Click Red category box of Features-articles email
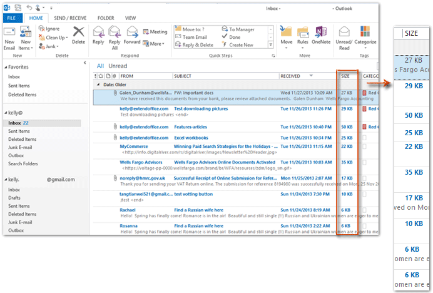The width and height of the screenshot is (433, 293). [365, 127]
